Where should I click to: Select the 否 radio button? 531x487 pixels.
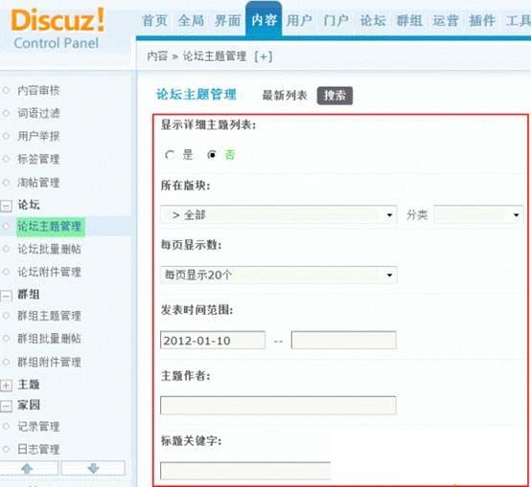212,155
